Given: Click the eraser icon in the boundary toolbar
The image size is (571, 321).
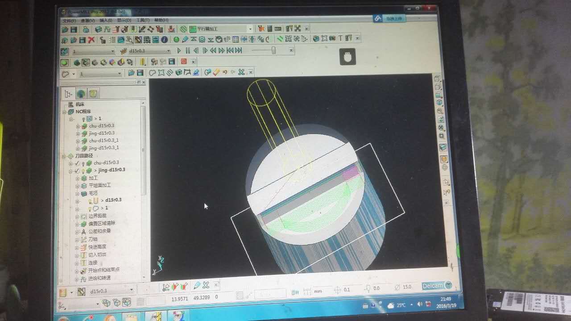Looking at the screenshot, I should [216, 72].
